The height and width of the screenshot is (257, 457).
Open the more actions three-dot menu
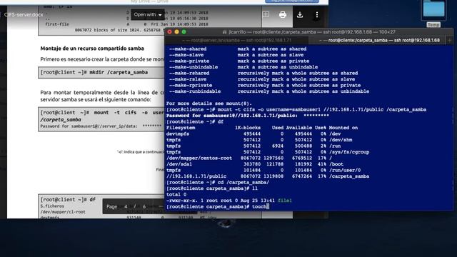coord(317,14)
